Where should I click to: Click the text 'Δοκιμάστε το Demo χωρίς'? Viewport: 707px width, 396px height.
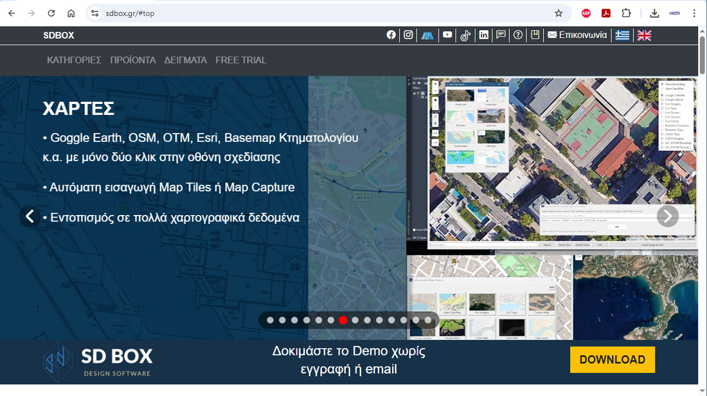348,351
